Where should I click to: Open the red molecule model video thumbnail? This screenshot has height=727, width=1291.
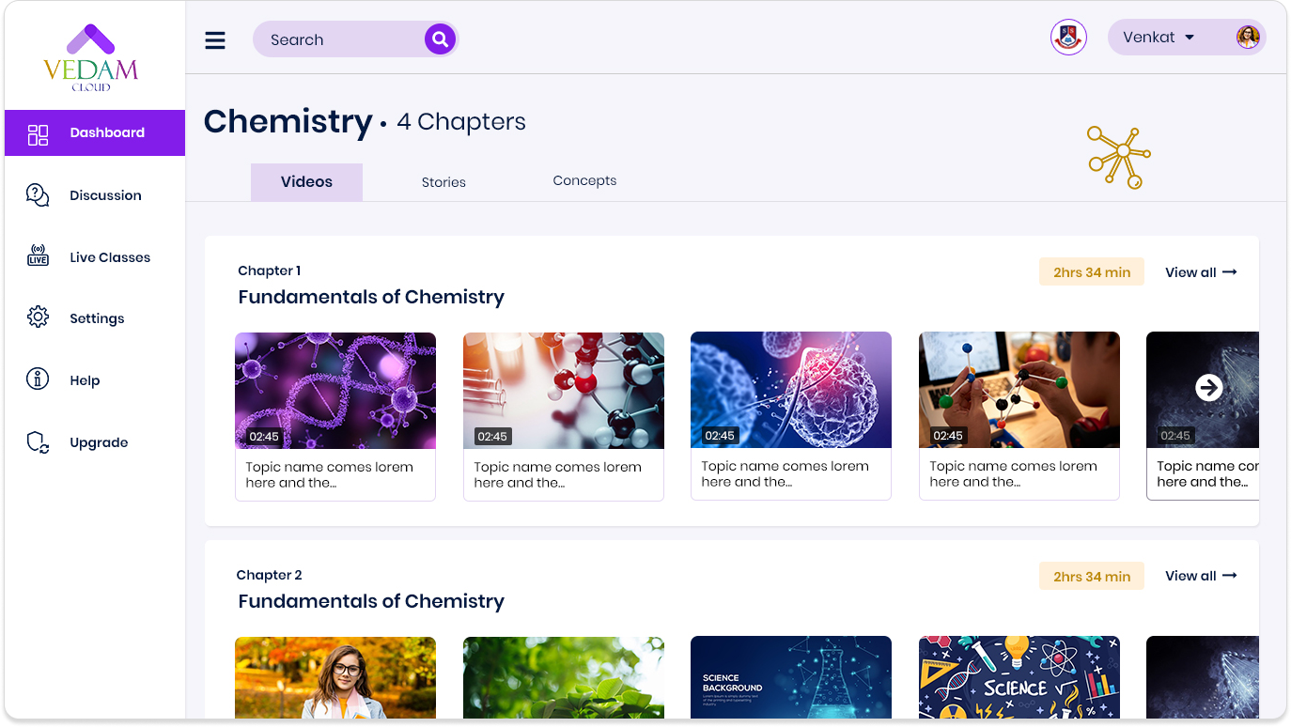click(564, 391)
